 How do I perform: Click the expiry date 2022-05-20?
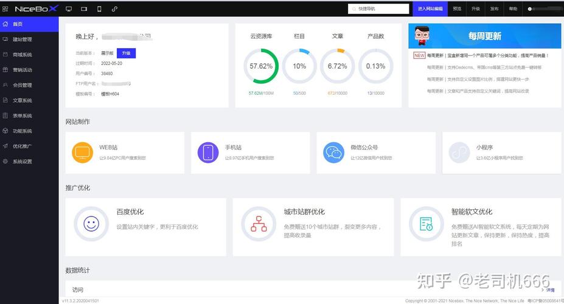coord(111,63)
